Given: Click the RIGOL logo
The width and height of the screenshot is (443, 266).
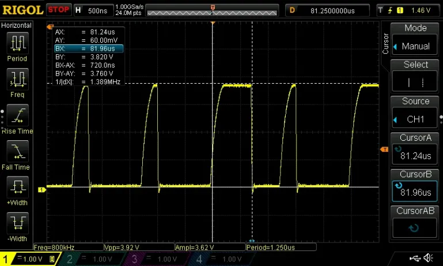Looking at the screenshot, I should 22,10.
